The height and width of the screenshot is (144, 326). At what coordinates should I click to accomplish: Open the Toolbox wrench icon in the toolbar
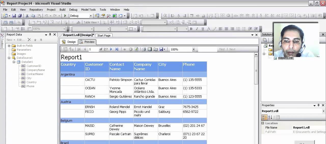point(109,16)
